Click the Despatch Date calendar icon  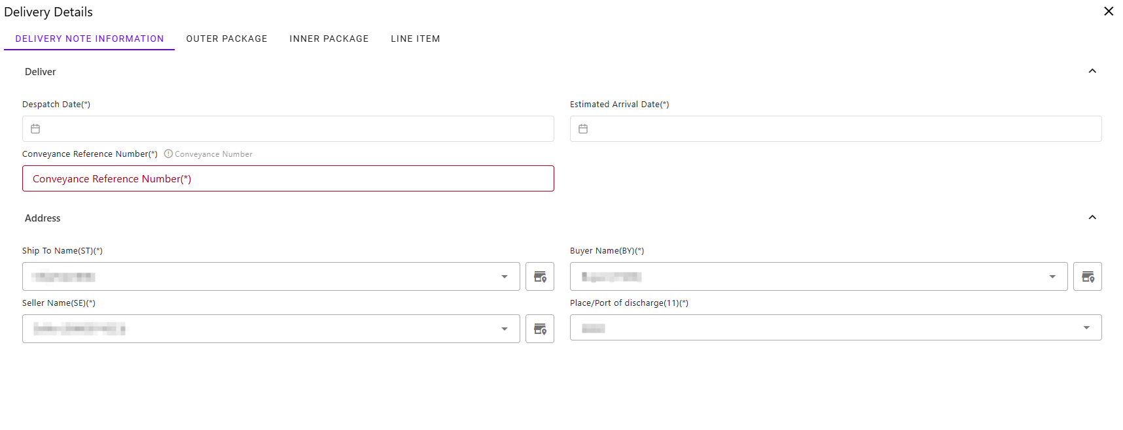click(x=35, y=129)
